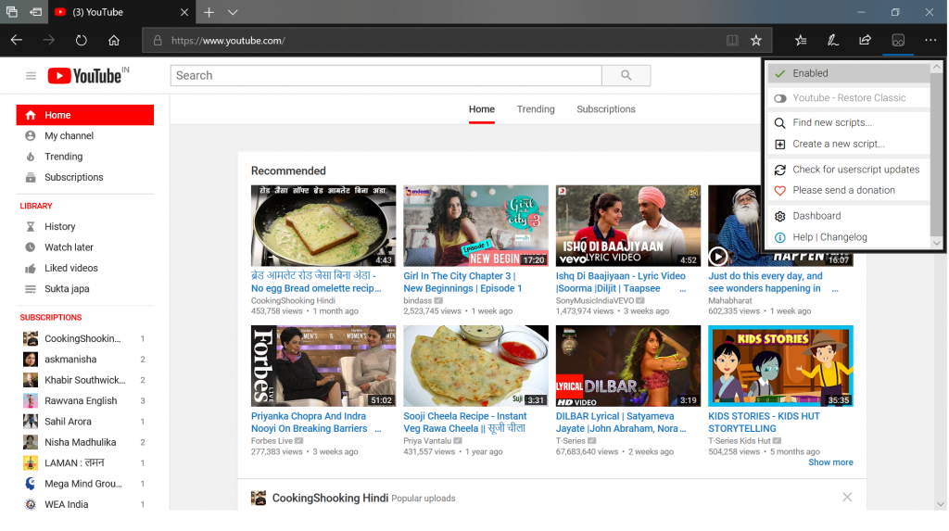Open DILBAR Lyrical video thumbnail

tap(628, 366)
